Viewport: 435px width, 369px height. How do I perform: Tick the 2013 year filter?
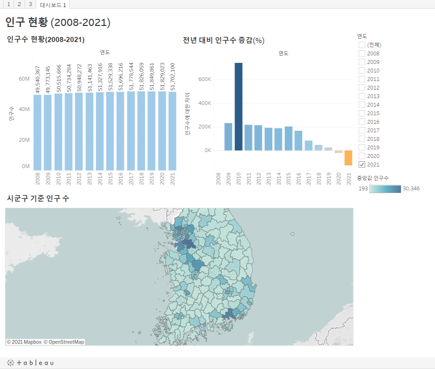pos(362,96)
